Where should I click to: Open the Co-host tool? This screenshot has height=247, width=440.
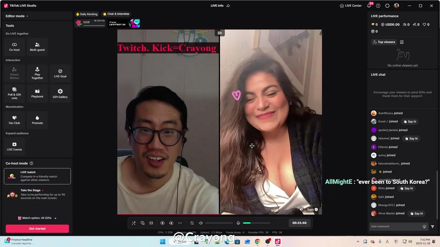(14, 47)
